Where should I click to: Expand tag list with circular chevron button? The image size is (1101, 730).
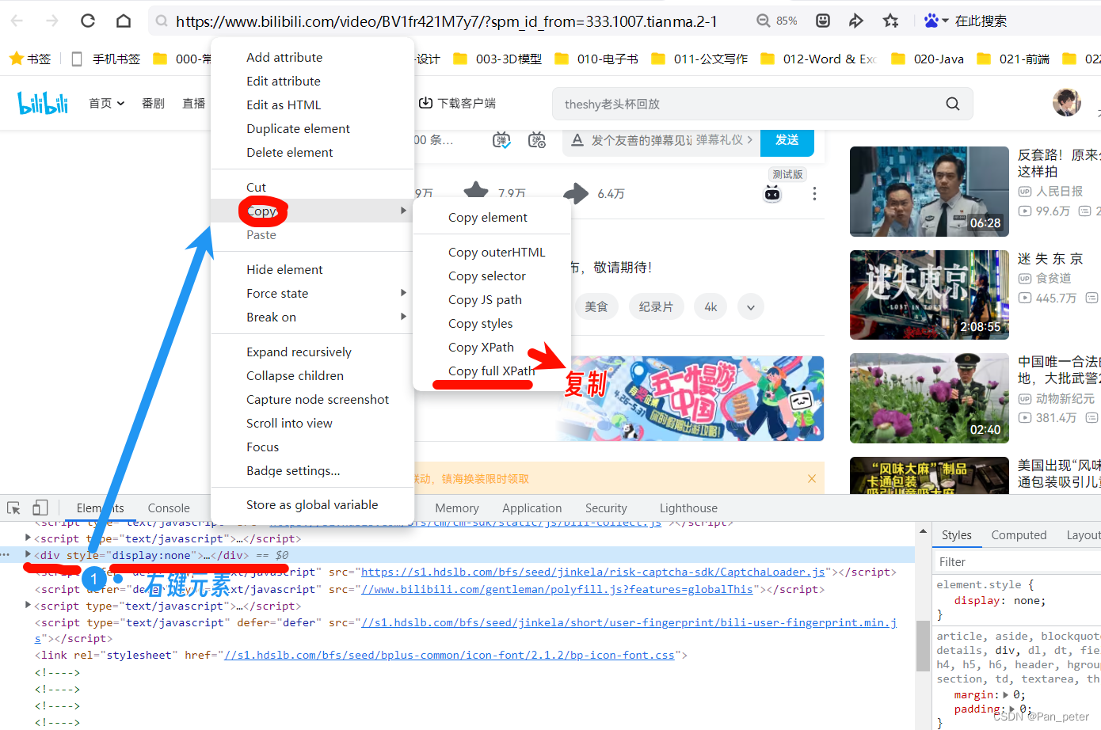click(750, 306)
